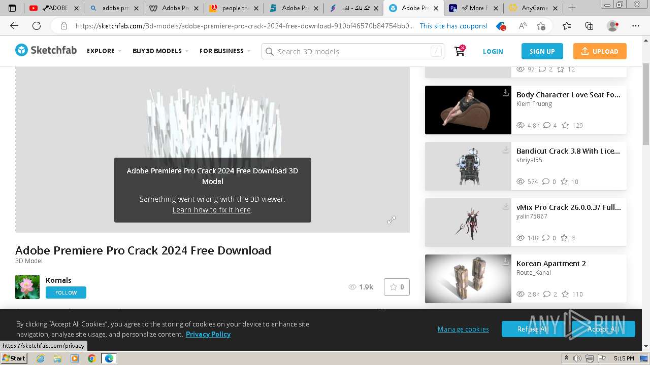Click the Sign Up button

(542, 51)
